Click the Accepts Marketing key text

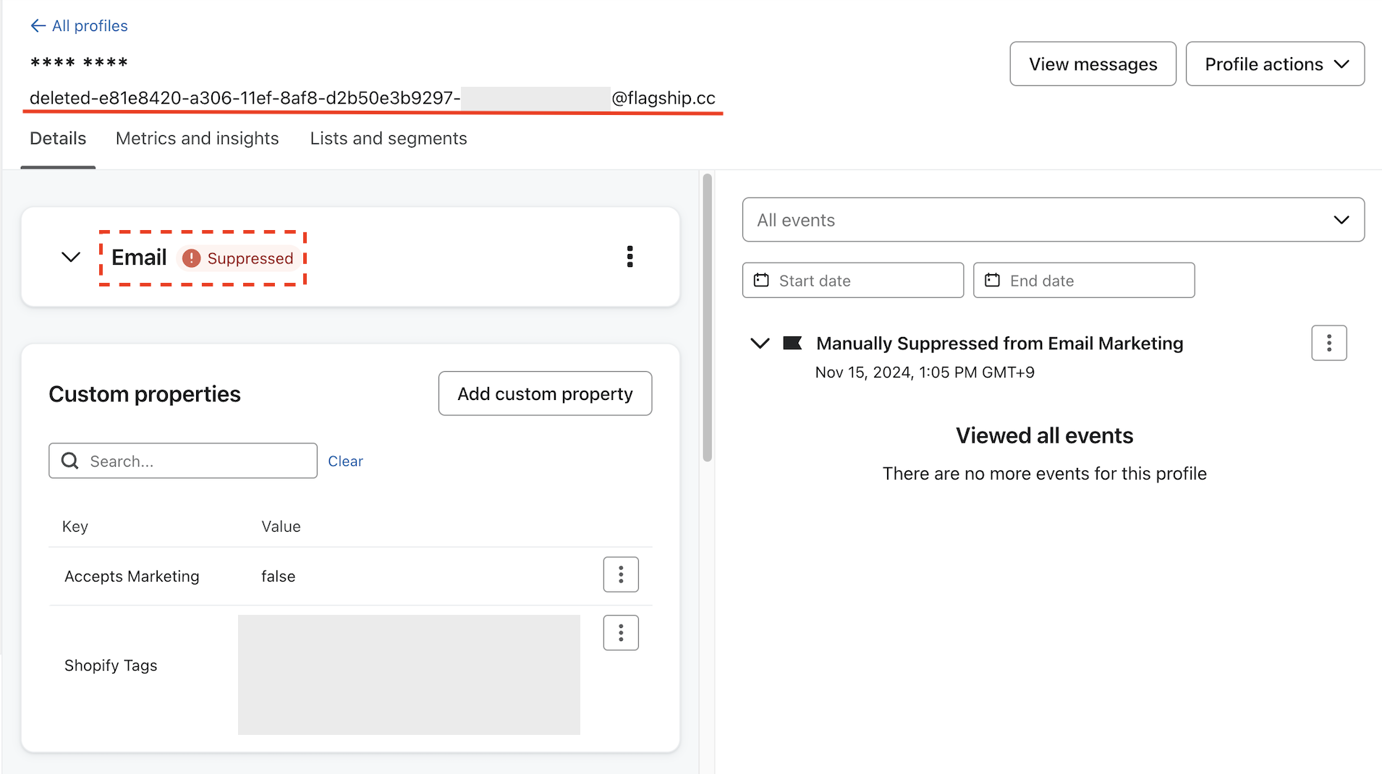click(x=132, y=577)
